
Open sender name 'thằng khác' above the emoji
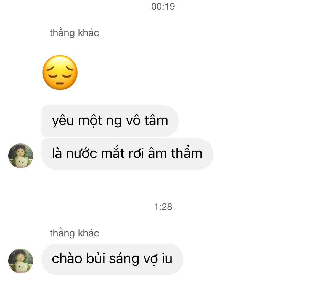pos(74,33)
